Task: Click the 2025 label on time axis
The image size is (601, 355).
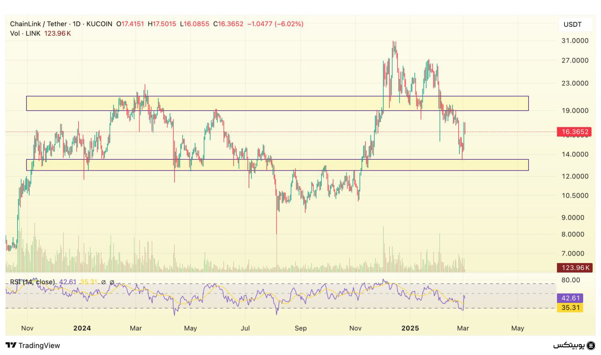Action: pyautogui.click(x=409, y=328)
